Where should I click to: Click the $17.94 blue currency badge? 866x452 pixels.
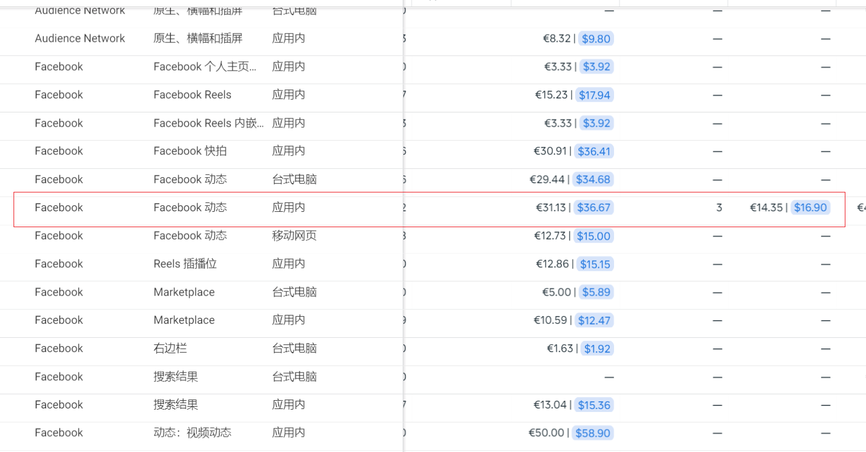[594, 95]
